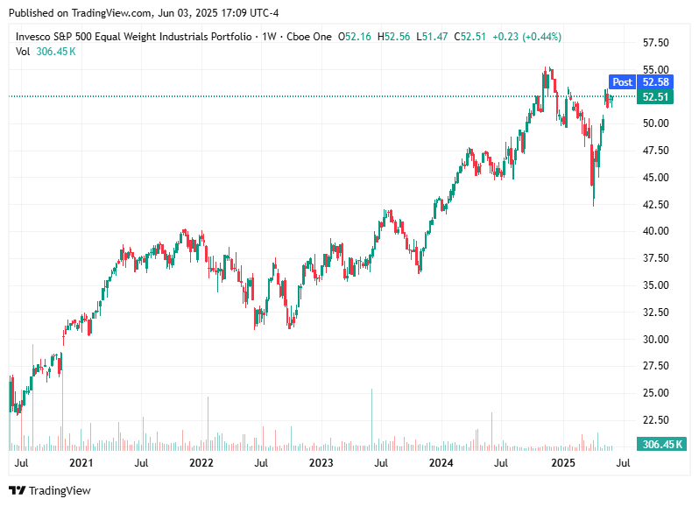Click the 32.50 price axis label
This screenshot has height=506, width=699.
click(x=655, y=312)
